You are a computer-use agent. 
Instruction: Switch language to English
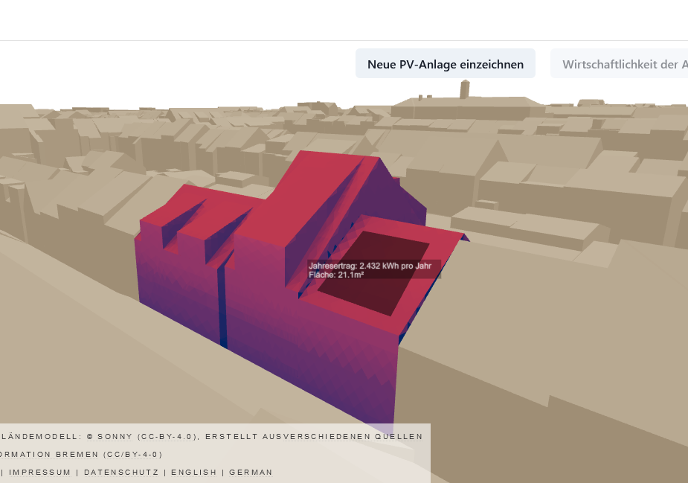click(193, 472)
